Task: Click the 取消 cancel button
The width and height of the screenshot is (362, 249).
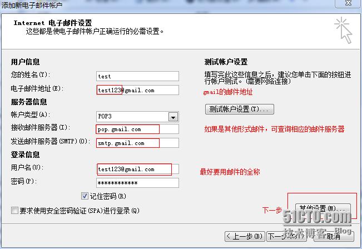Action: (x=334, y=237)
